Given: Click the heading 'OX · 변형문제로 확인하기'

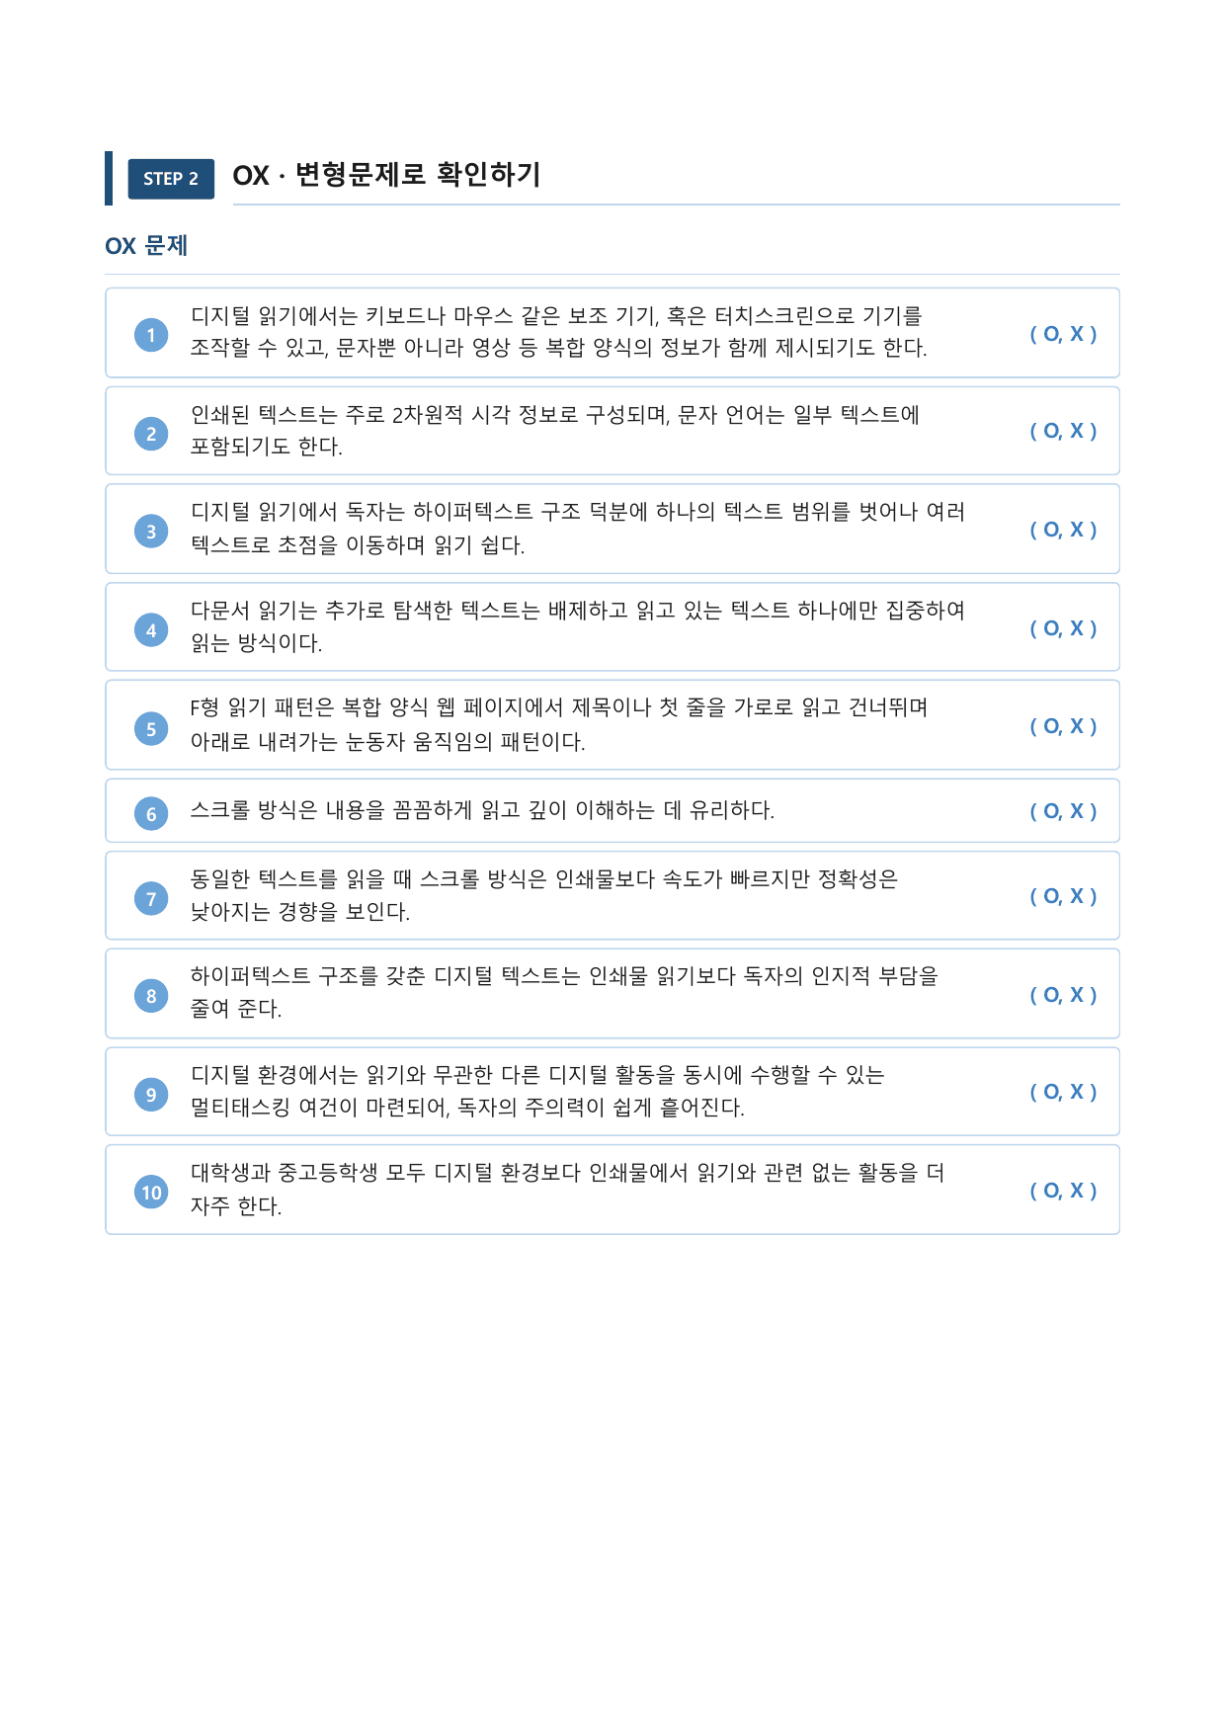Looking at the screenshot, I should (387, 175).
